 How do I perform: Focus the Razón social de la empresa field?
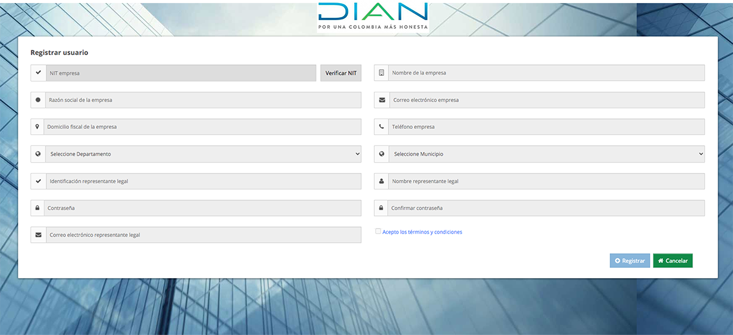203,100
